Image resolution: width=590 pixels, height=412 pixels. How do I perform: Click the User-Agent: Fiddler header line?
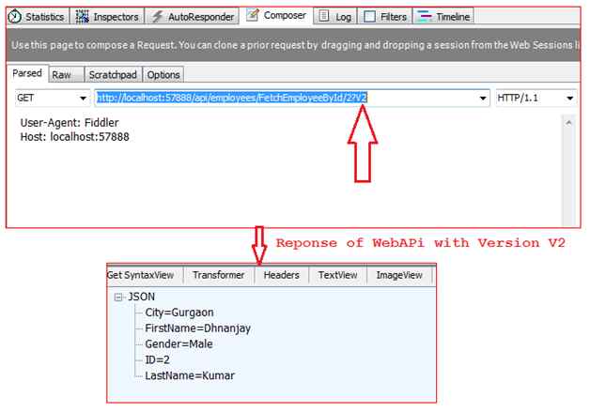[70, 123]
